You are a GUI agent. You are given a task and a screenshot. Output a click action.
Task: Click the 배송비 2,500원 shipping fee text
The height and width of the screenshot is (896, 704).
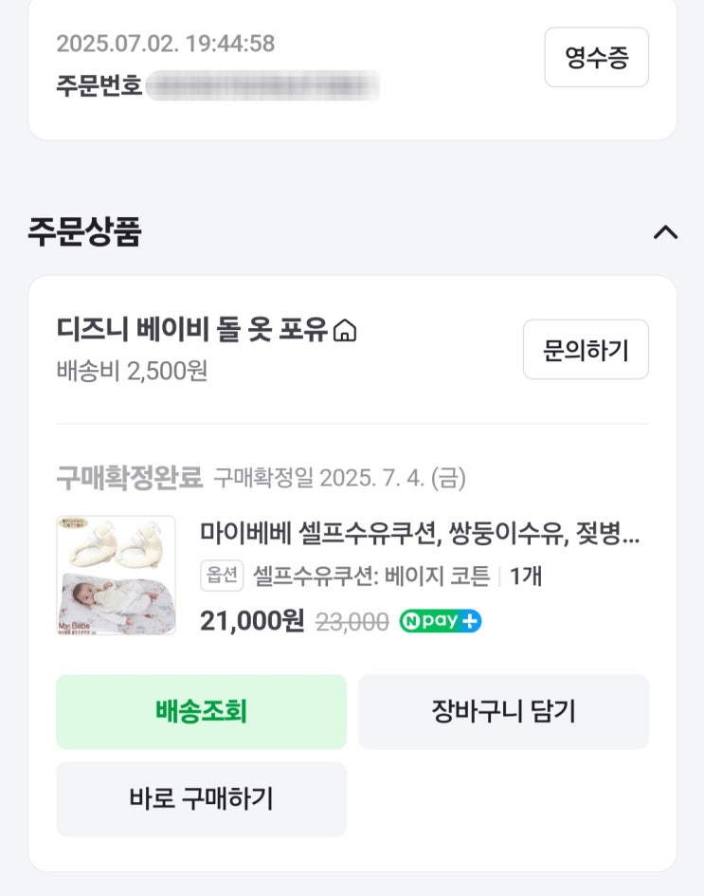[x=132, y=370]
